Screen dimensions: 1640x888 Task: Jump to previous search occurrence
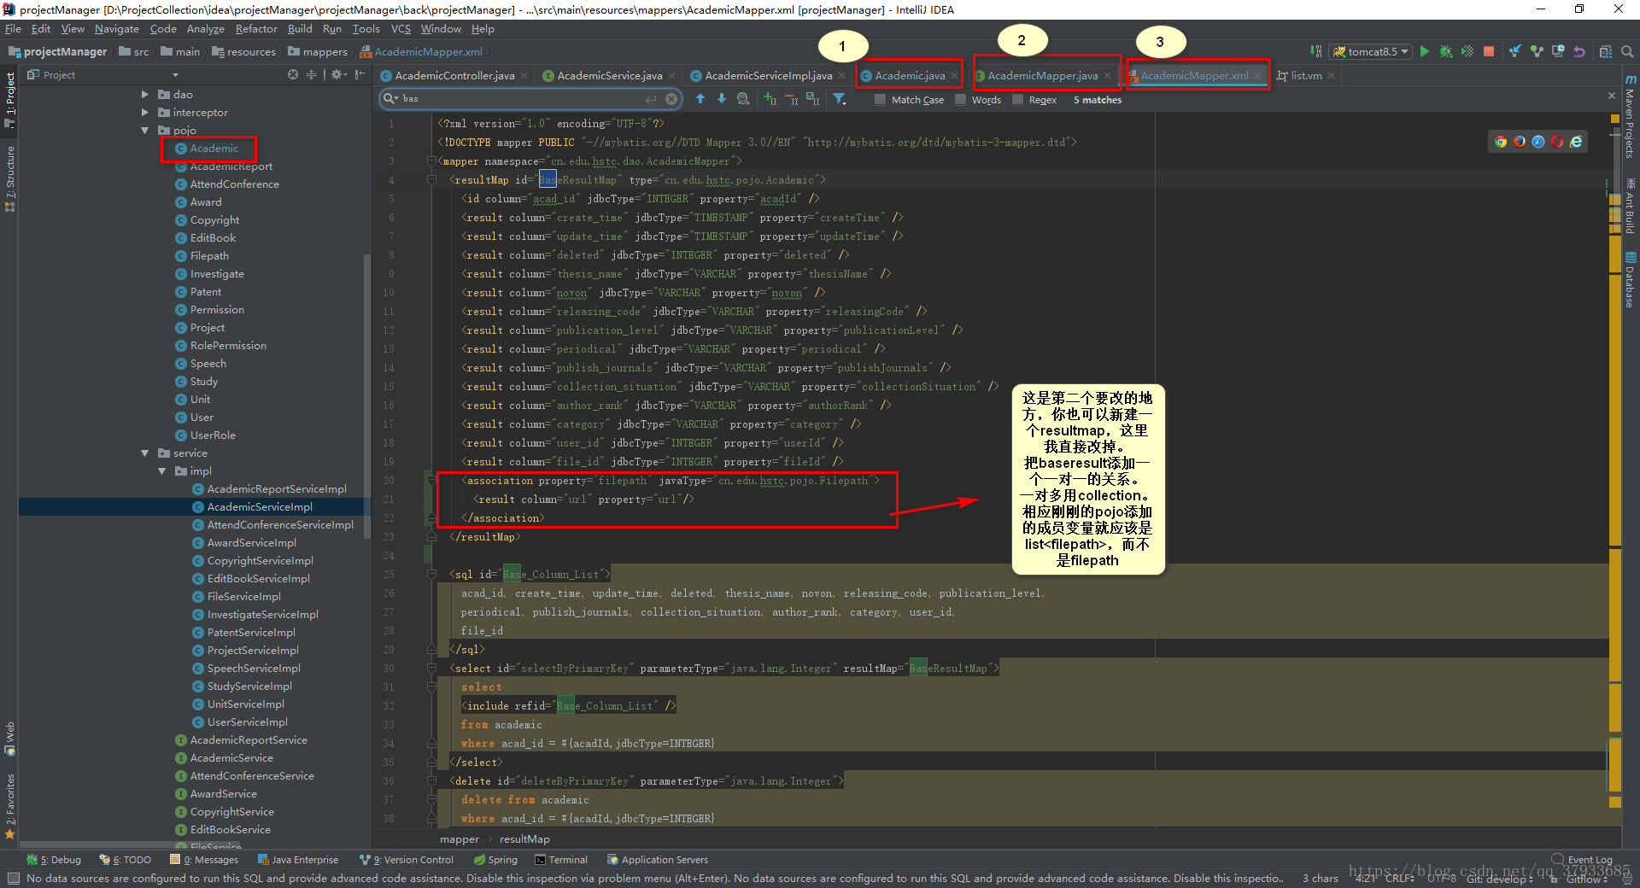700,99
